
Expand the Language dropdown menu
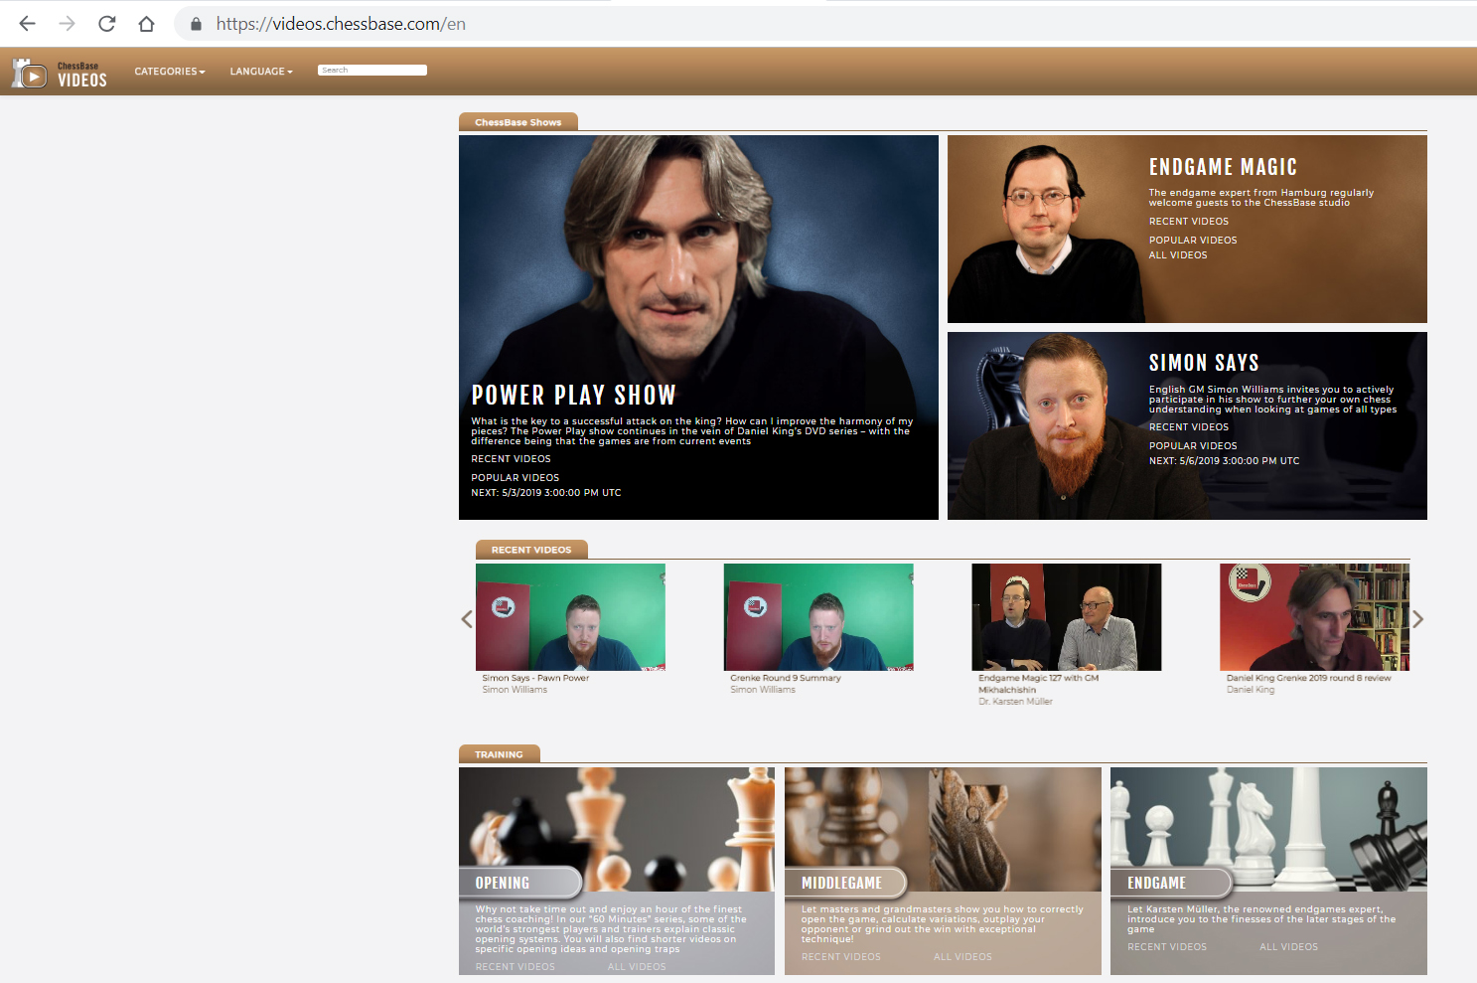[x=261, y=72]
